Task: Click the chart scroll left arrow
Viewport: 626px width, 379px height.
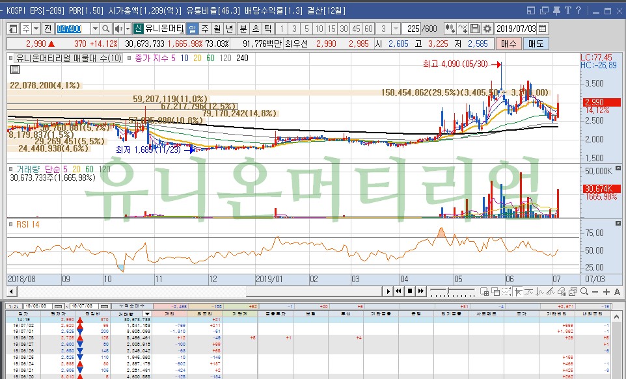Action: pos(12,292)
